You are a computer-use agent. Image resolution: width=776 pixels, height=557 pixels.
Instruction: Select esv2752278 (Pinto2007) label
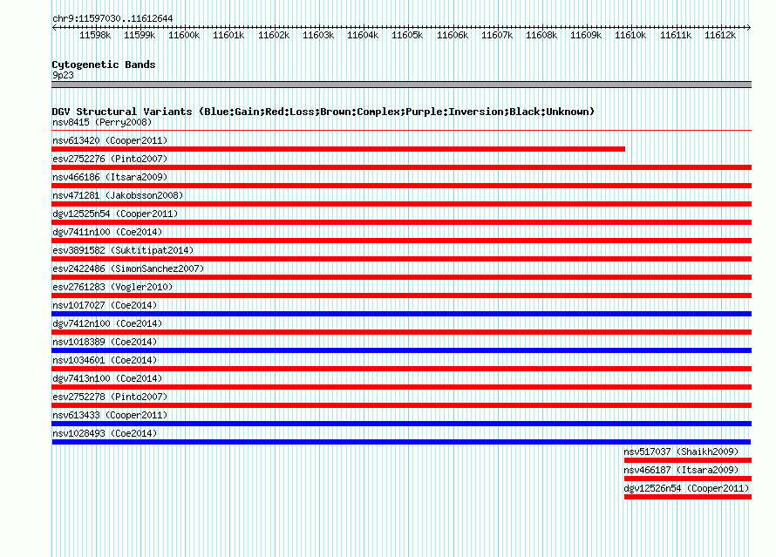click(110, 397)
